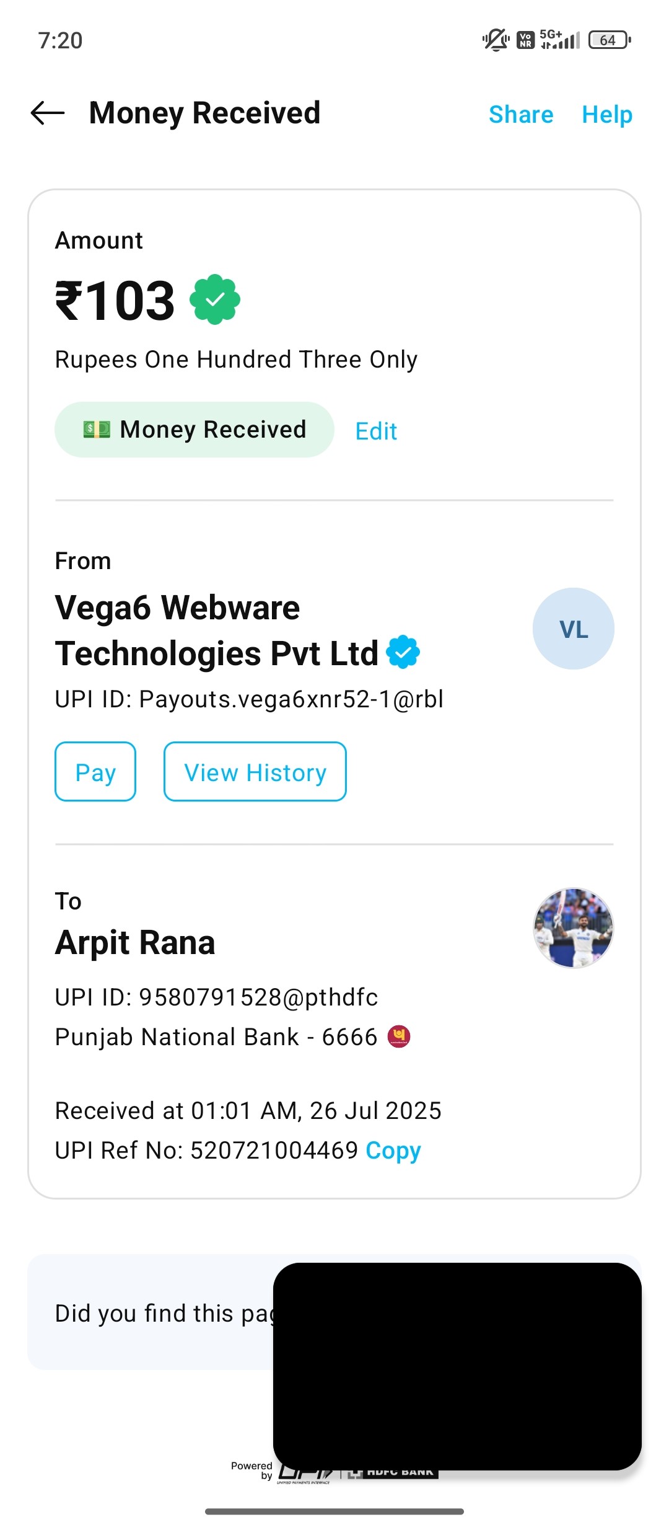
Task: Tap the 5G+ signal strength icon
Action: tap(560, 40)
